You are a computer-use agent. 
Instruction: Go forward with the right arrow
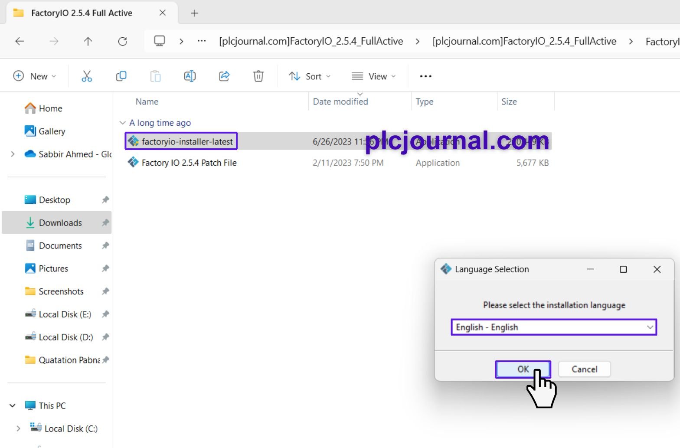54,41
